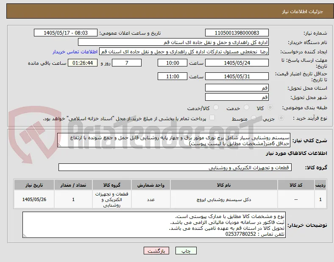Image resolution: width=334 pixels, height=262 pixels.
Task: Click the تعداد / مقدار column header
Action: pyautogui.click(x=73, y=185)
